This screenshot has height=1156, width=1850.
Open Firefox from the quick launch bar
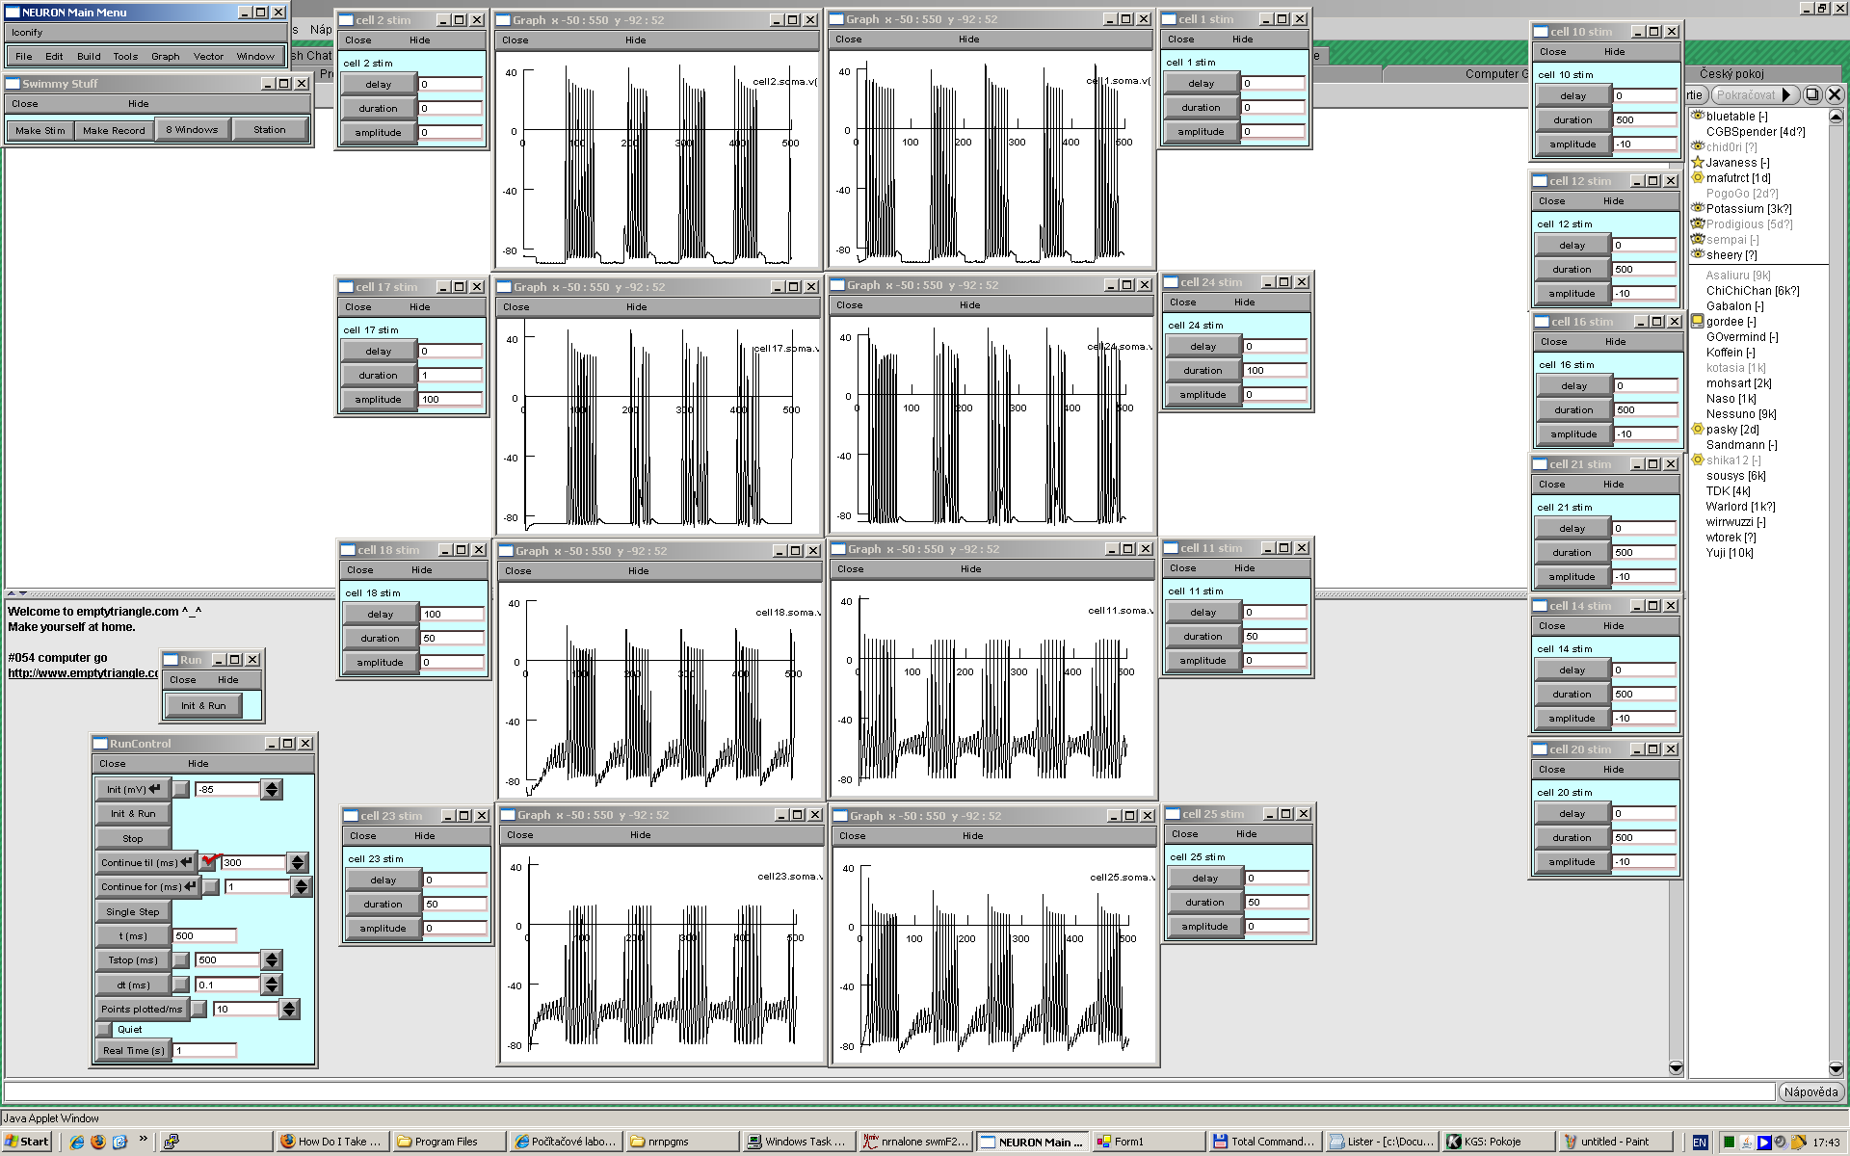[98, 1142]
